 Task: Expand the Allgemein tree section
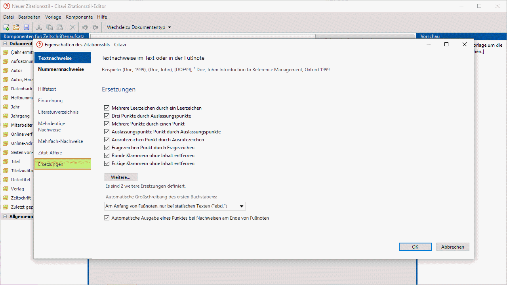coord(5,217)
